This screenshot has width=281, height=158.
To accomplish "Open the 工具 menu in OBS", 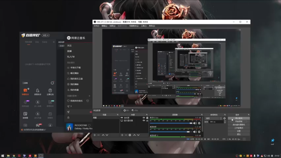I will click(x=144, y=26).
